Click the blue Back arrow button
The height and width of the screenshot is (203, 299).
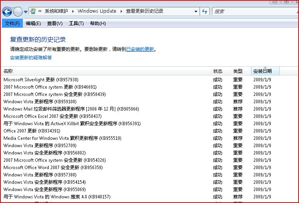tap(7, 12)
